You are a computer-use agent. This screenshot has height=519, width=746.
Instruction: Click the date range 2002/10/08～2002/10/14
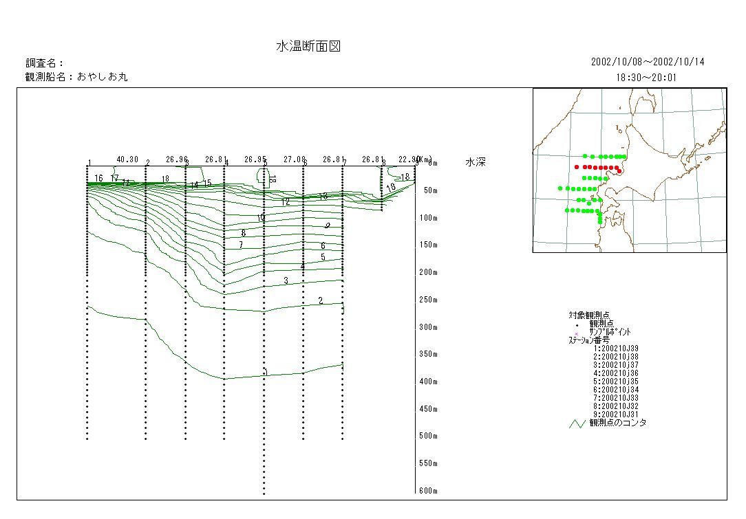648,62
